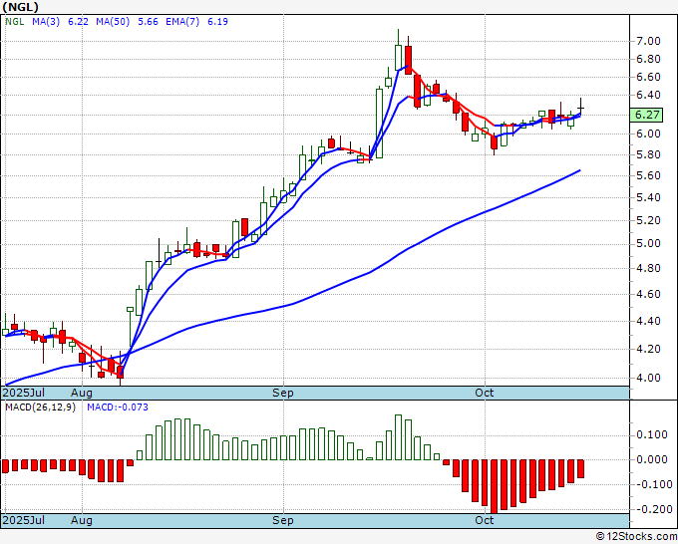The width and height of the screenshot is (678, 544).
Task: Click the MACD:-0.073 value label
Action: [x=118, y=408]
